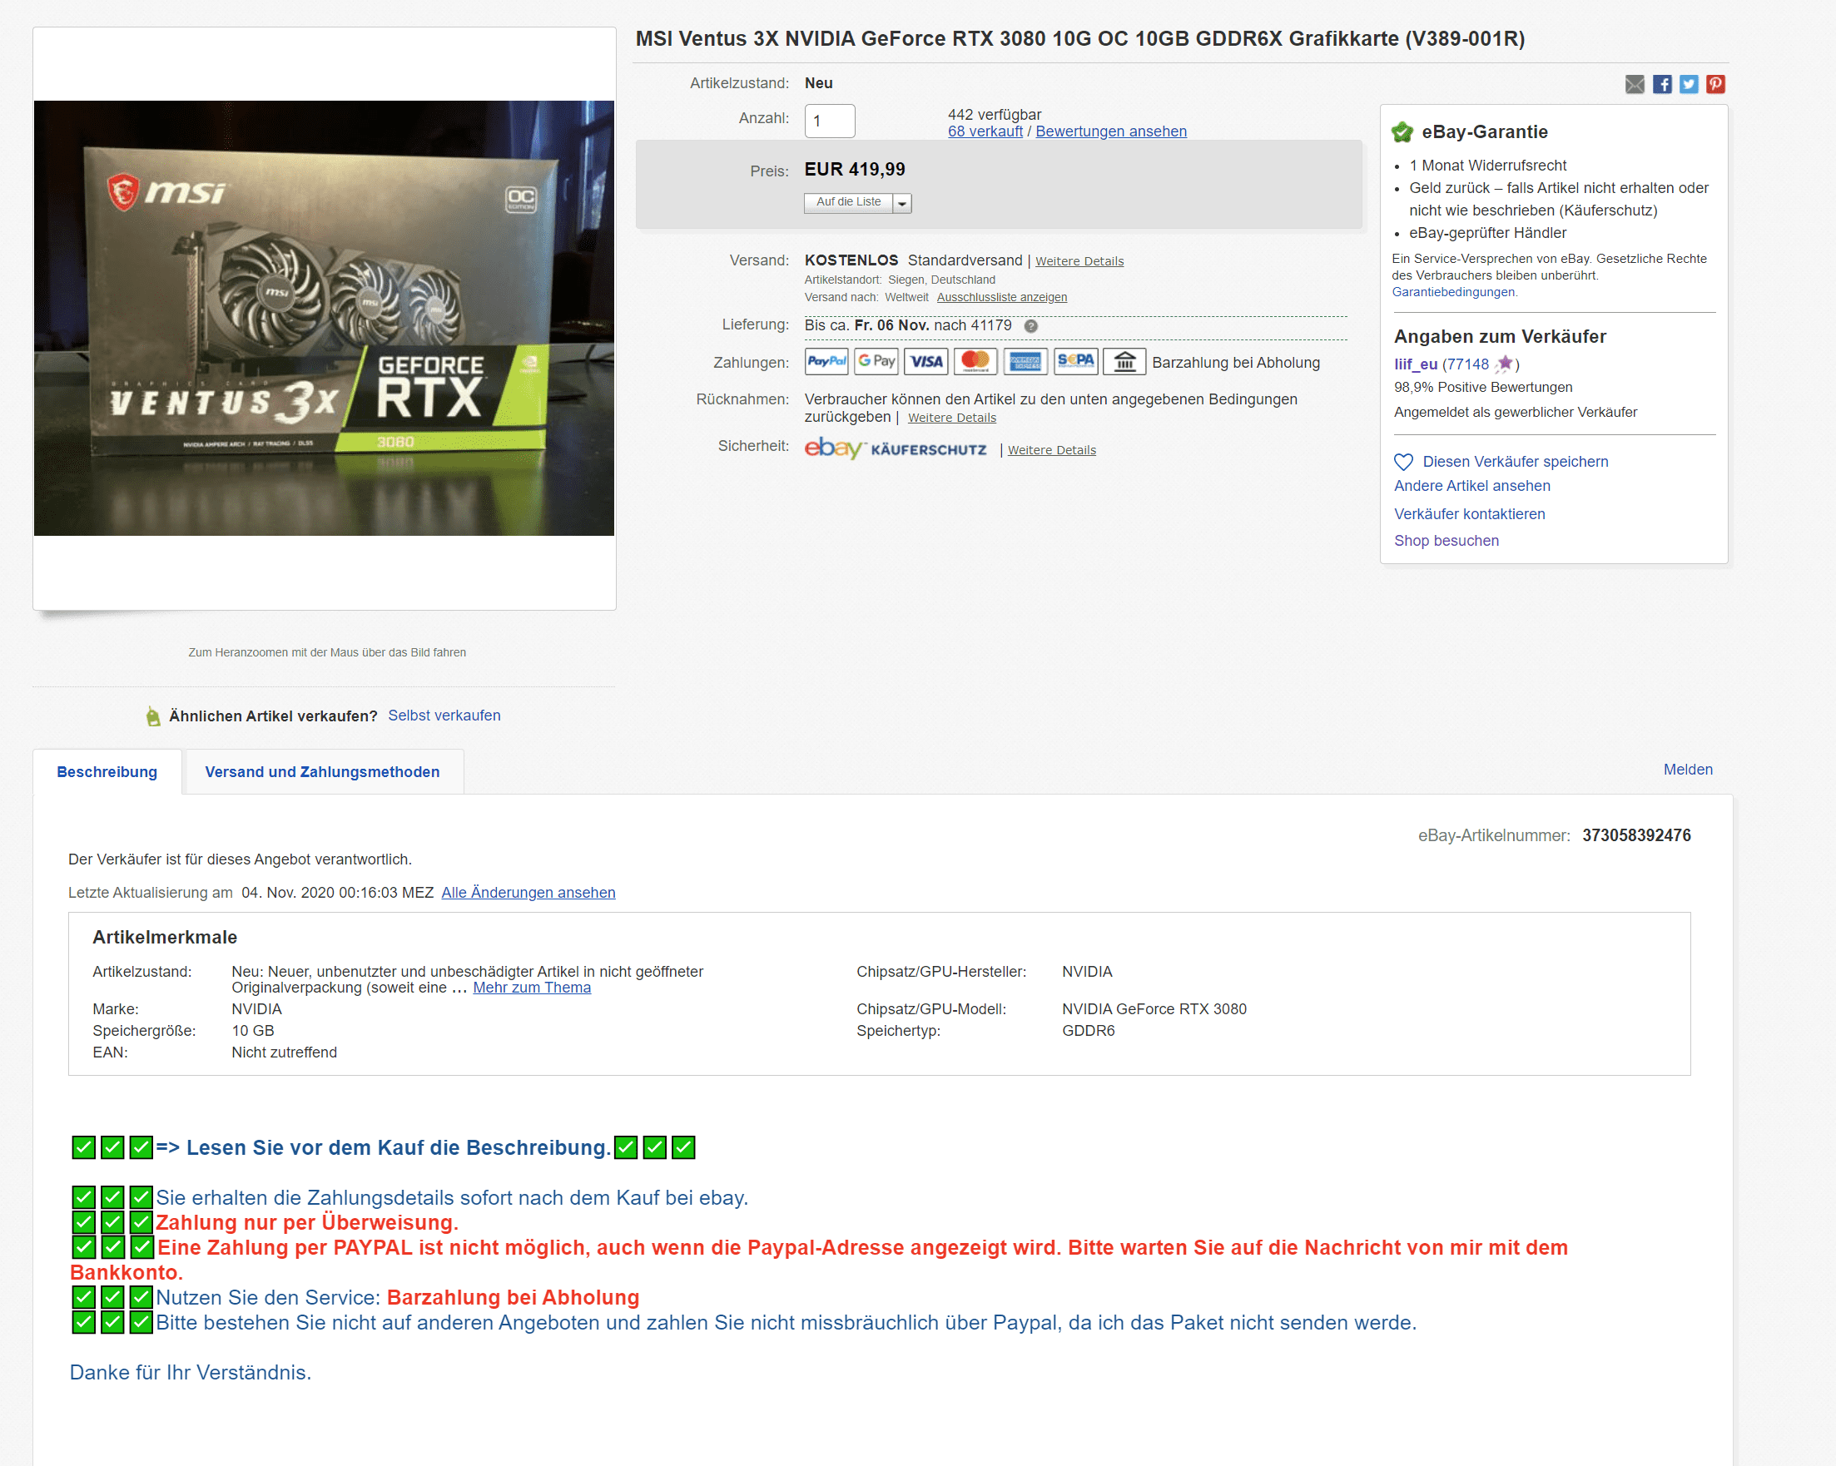Click the eBay Käuferschutz logo
This screenshot has height=1466, width=1836.
coord(895,448)
